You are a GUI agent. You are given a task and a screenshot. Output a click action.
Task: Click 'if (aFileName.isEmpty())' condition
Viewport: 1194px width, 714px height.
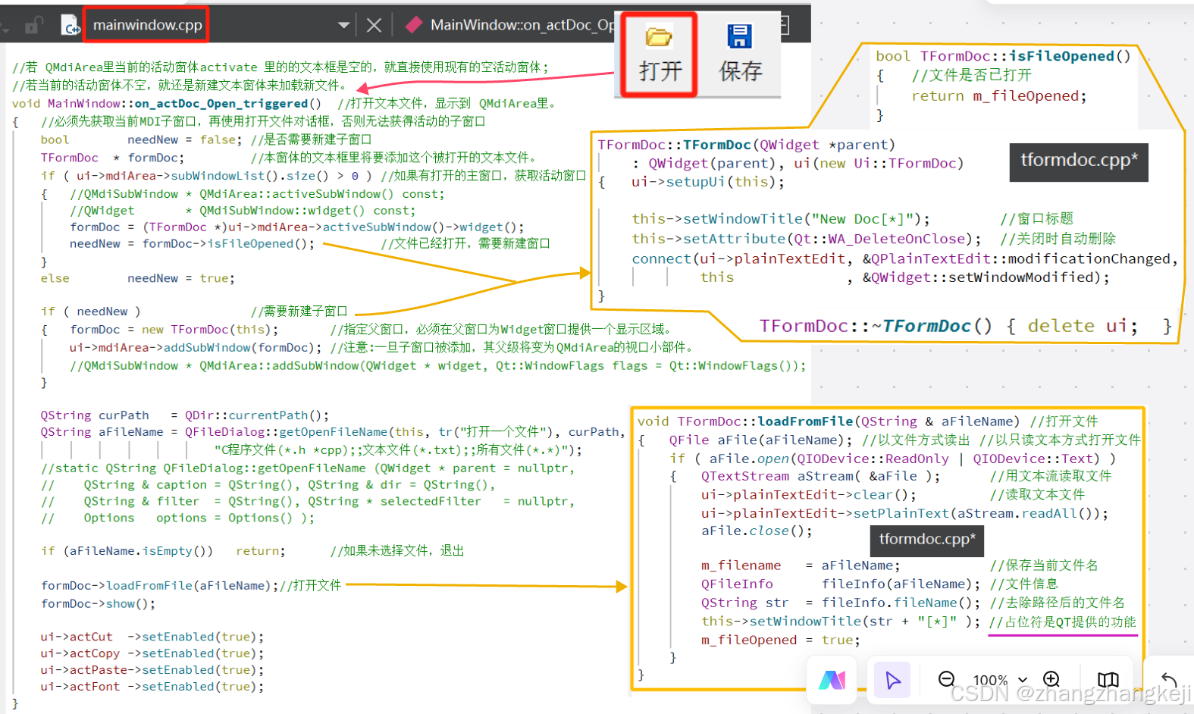point(127,551)
